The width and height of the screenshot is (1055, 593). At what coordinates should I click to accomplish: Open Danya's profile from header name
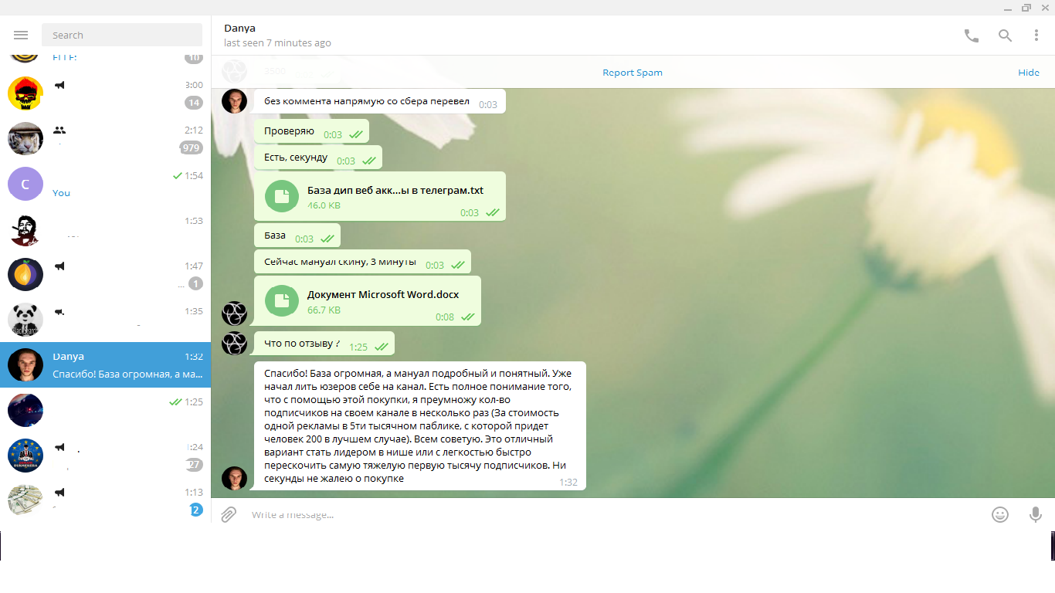[x=240, y=29]
